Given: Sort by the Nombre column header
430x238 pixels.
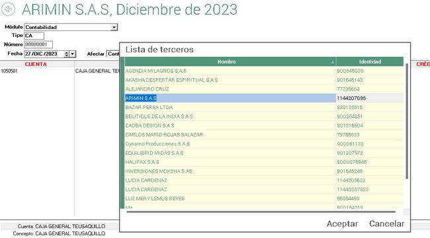Looking at the screenshot, I should [230, 61].
